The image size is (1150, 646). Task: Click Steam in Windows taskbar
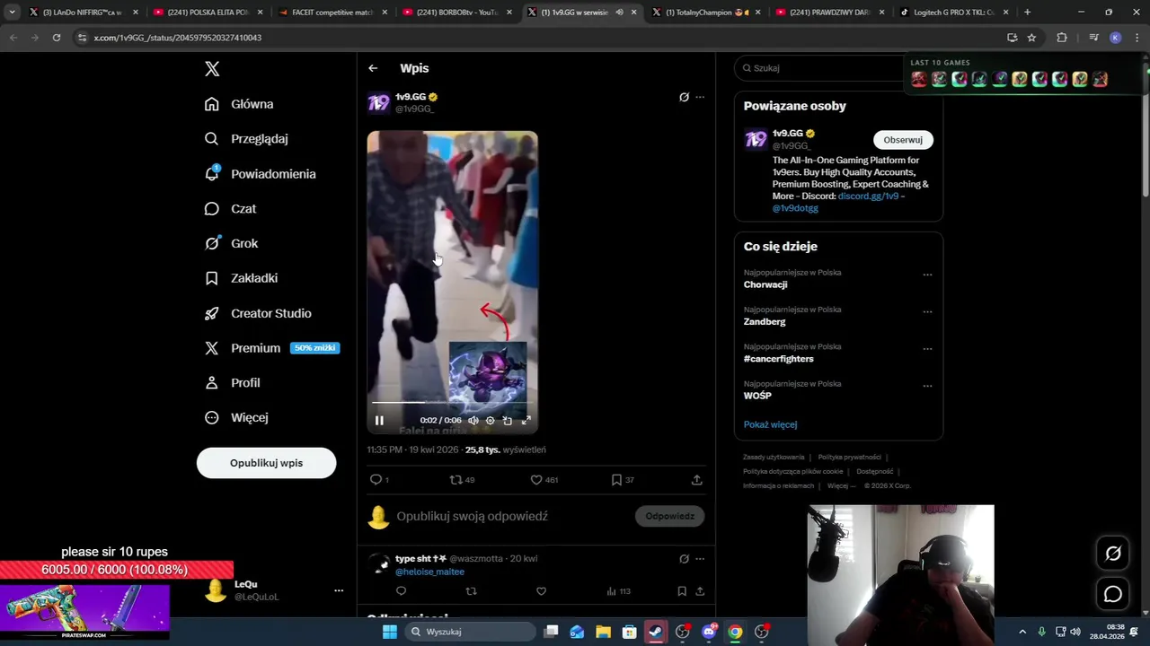pos(656,632)
